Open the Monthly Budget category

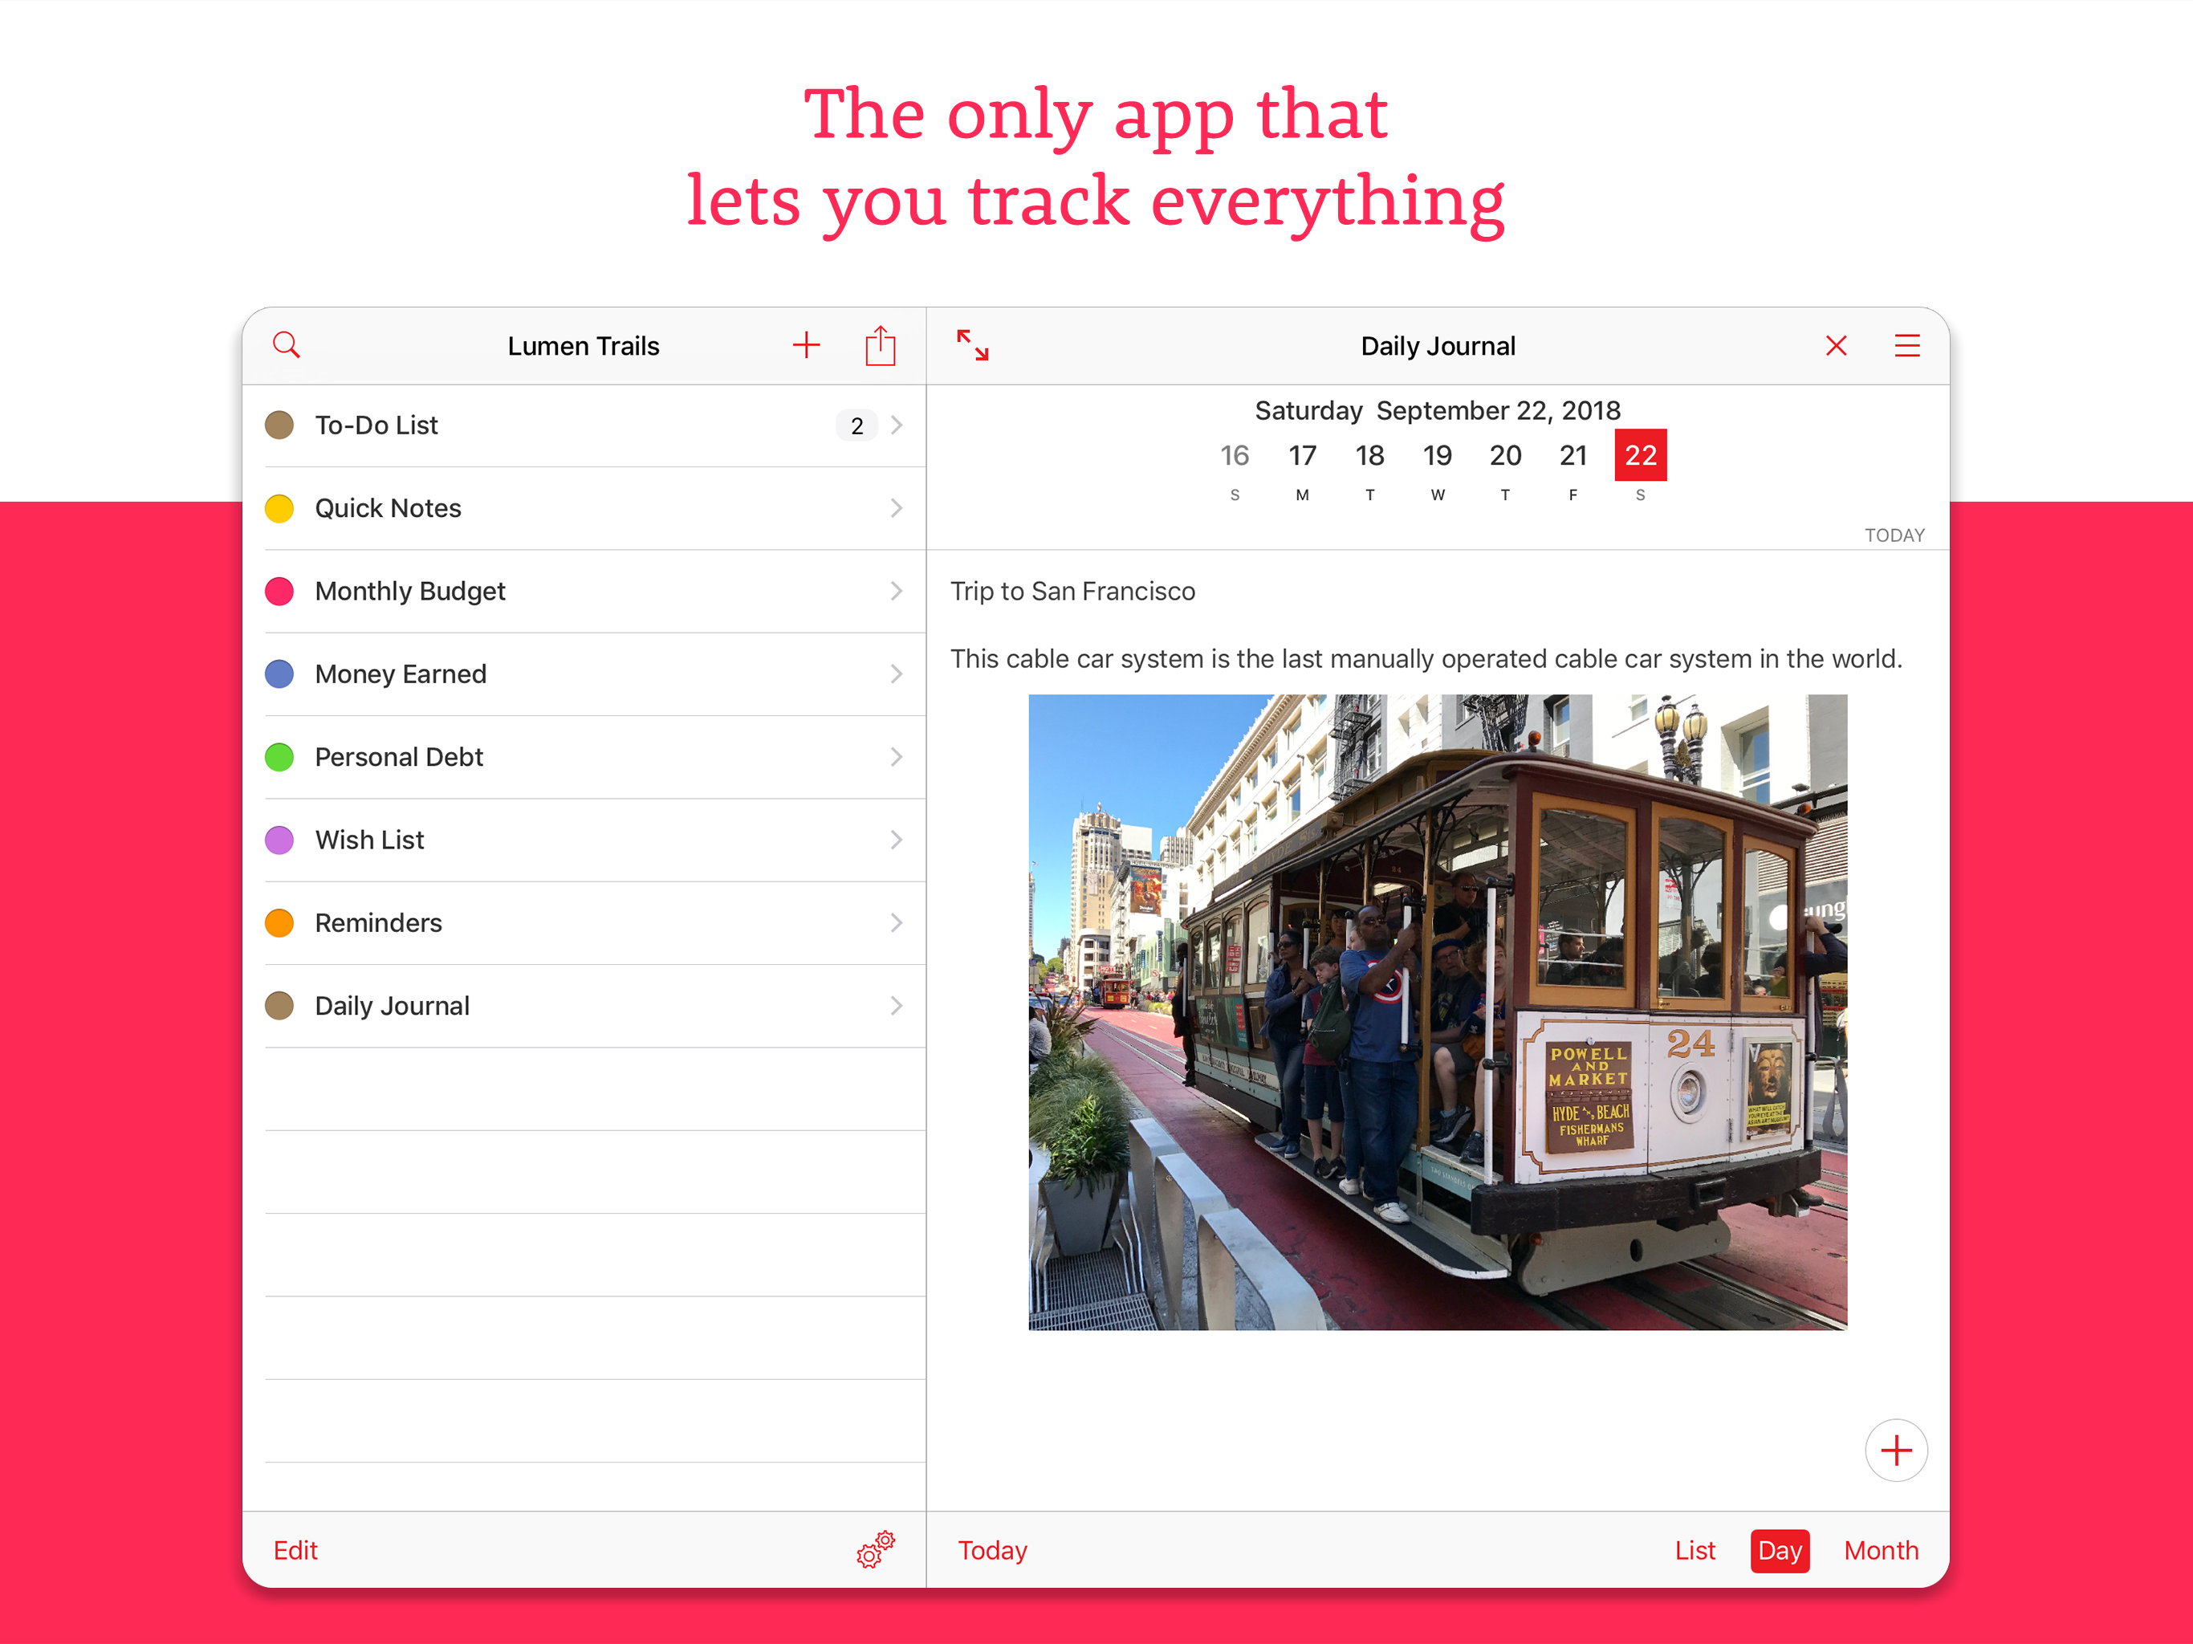(x=585, y=591)
